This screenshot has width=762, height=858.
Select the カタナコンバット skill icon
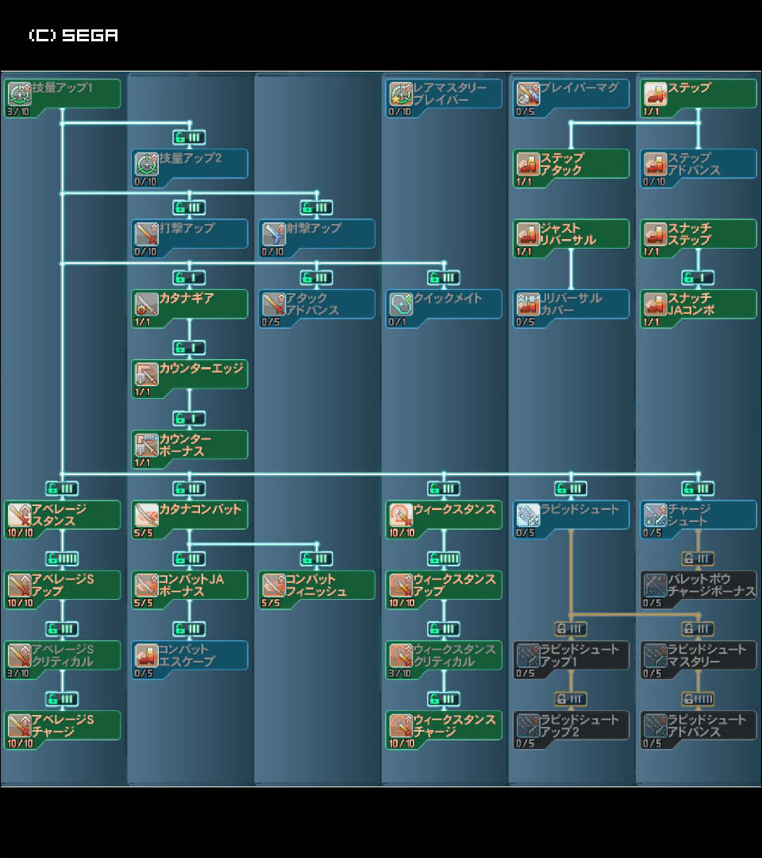click(147, 515)
